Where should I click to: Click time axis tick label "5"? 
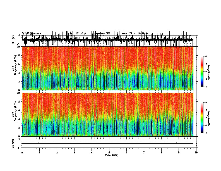(109, 153)
